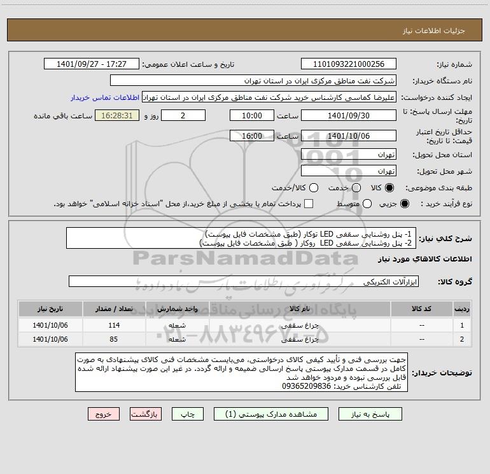Open the اطلاعات تماس خریدار link
The width and height of the screenshot is (490, 474).
click(x=105, y=97)
